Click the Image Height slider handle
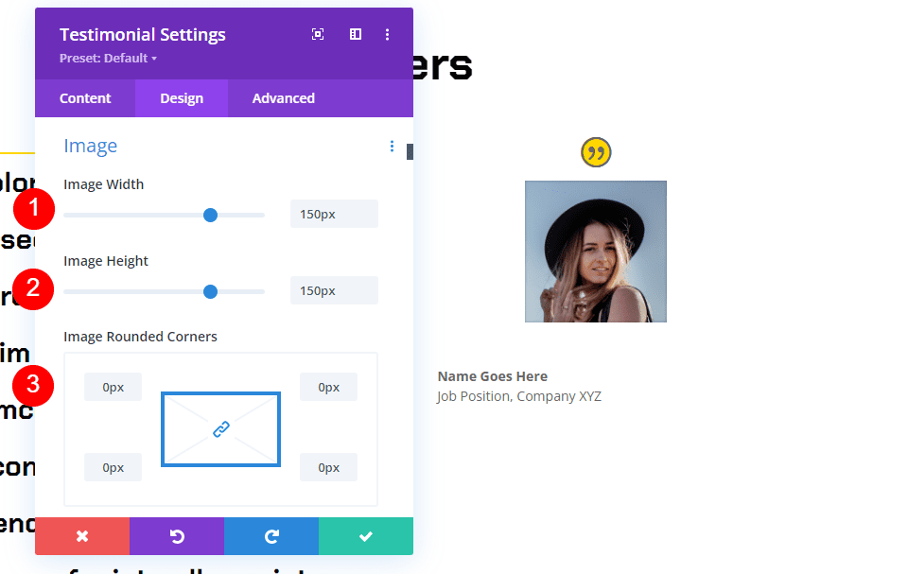This screenshot has width=908, height=574. click(x=210, y=291)
